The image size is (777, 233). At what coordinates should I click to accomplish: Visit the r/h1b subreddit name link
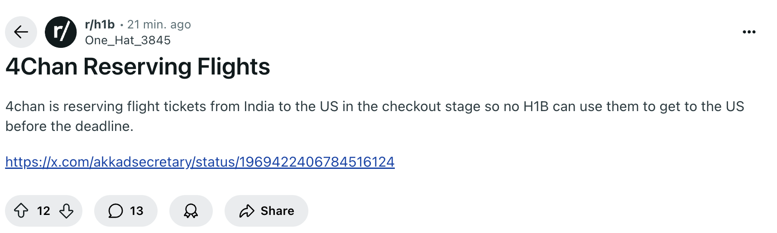pos(100,24)
